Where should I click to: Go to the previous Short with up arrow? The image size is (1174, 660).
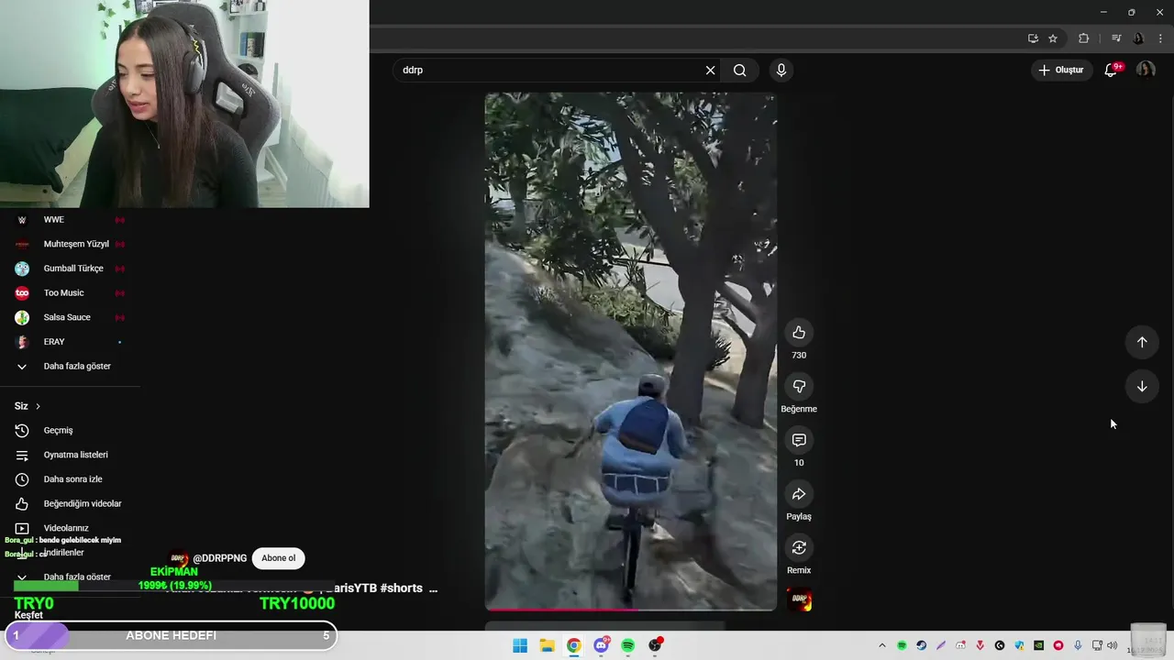click(x=1142, y=342)
